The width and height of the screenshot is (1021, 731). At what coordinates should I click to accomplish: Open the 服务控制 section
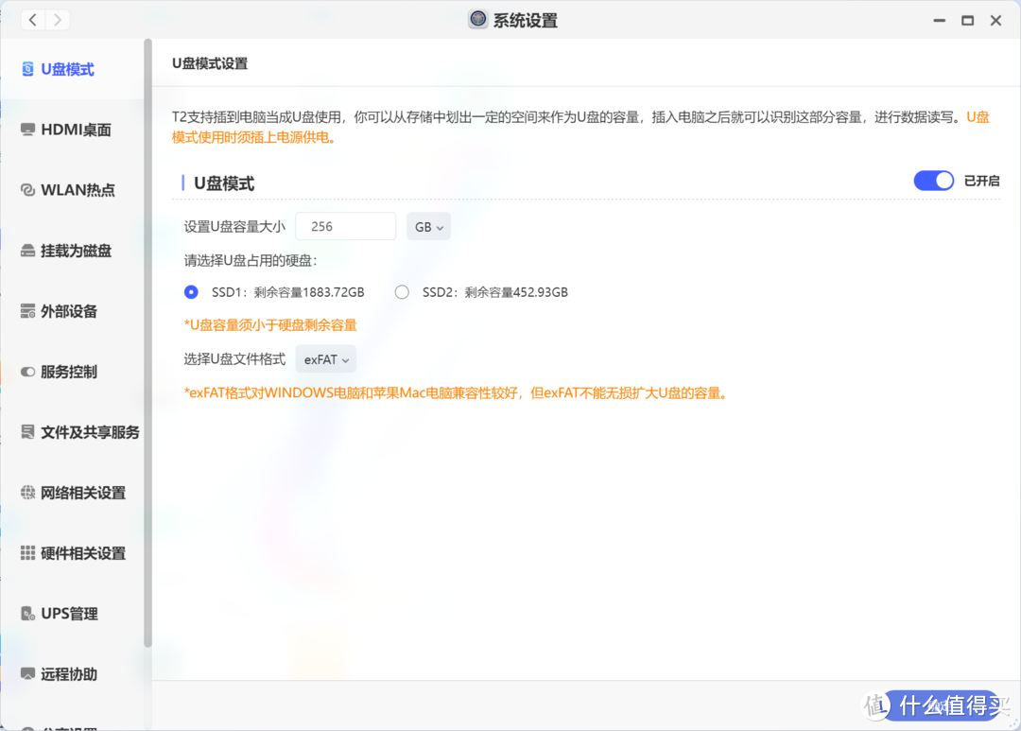tap(60, 371)
